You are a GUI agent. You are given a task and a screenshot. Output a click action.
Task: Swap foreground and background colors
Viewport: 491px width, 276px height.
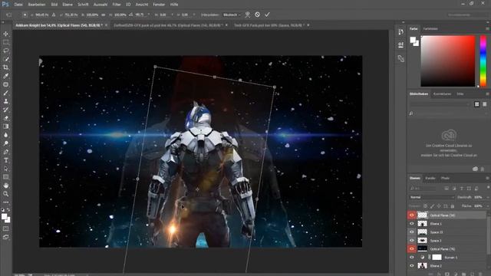coord(8,210)
